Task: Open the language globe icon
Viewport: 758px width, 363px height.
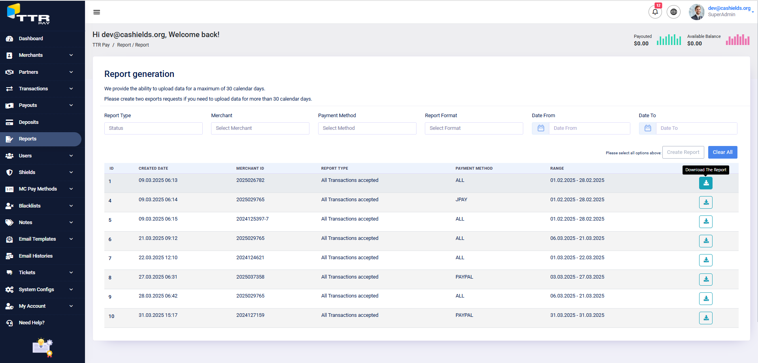Action: (x=673, y=12)
